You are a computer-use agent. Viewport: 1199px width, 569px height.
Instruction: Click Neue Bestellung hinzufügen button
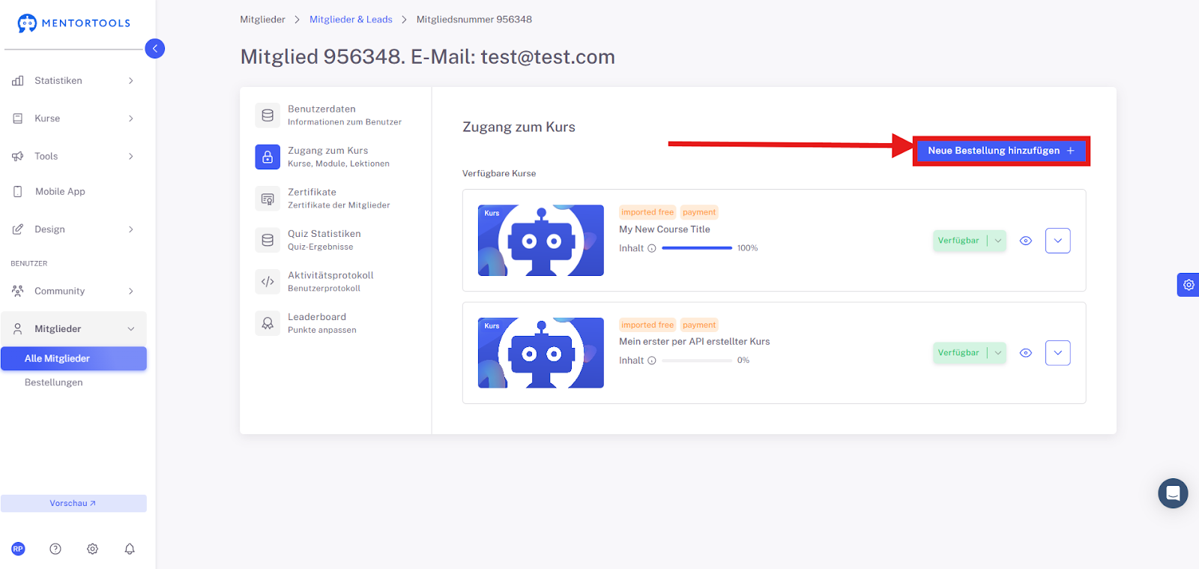coord(1001,151)
